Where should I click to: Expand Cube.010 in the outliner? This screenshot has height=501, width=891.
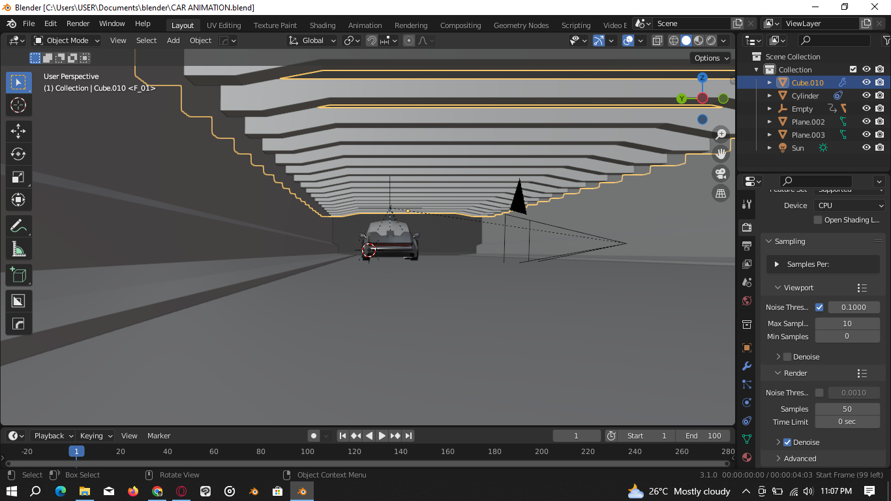(x=770, y=83)
